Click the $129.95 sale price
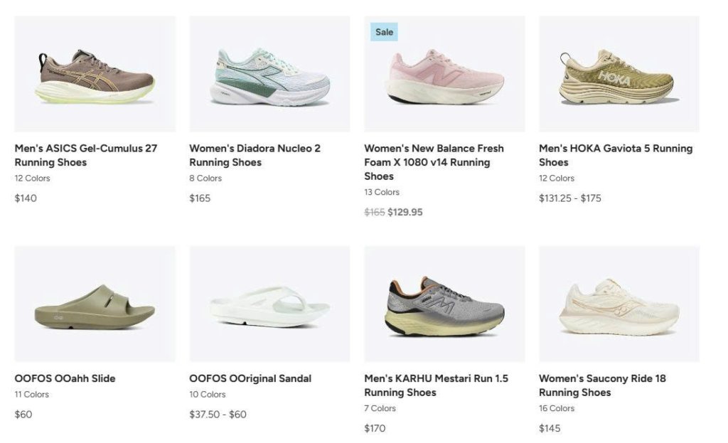This screenshot has height=443, width=728. tap(405, 212)
